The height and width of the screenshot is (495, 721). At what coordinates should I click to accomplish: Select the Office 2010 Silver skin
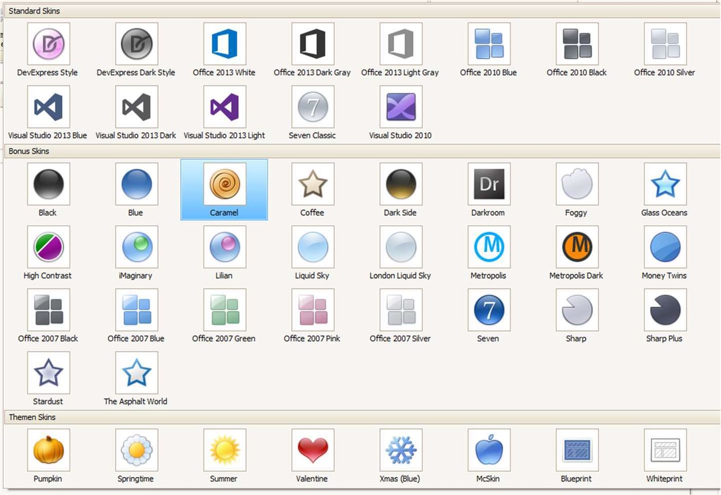coord(665,44)
